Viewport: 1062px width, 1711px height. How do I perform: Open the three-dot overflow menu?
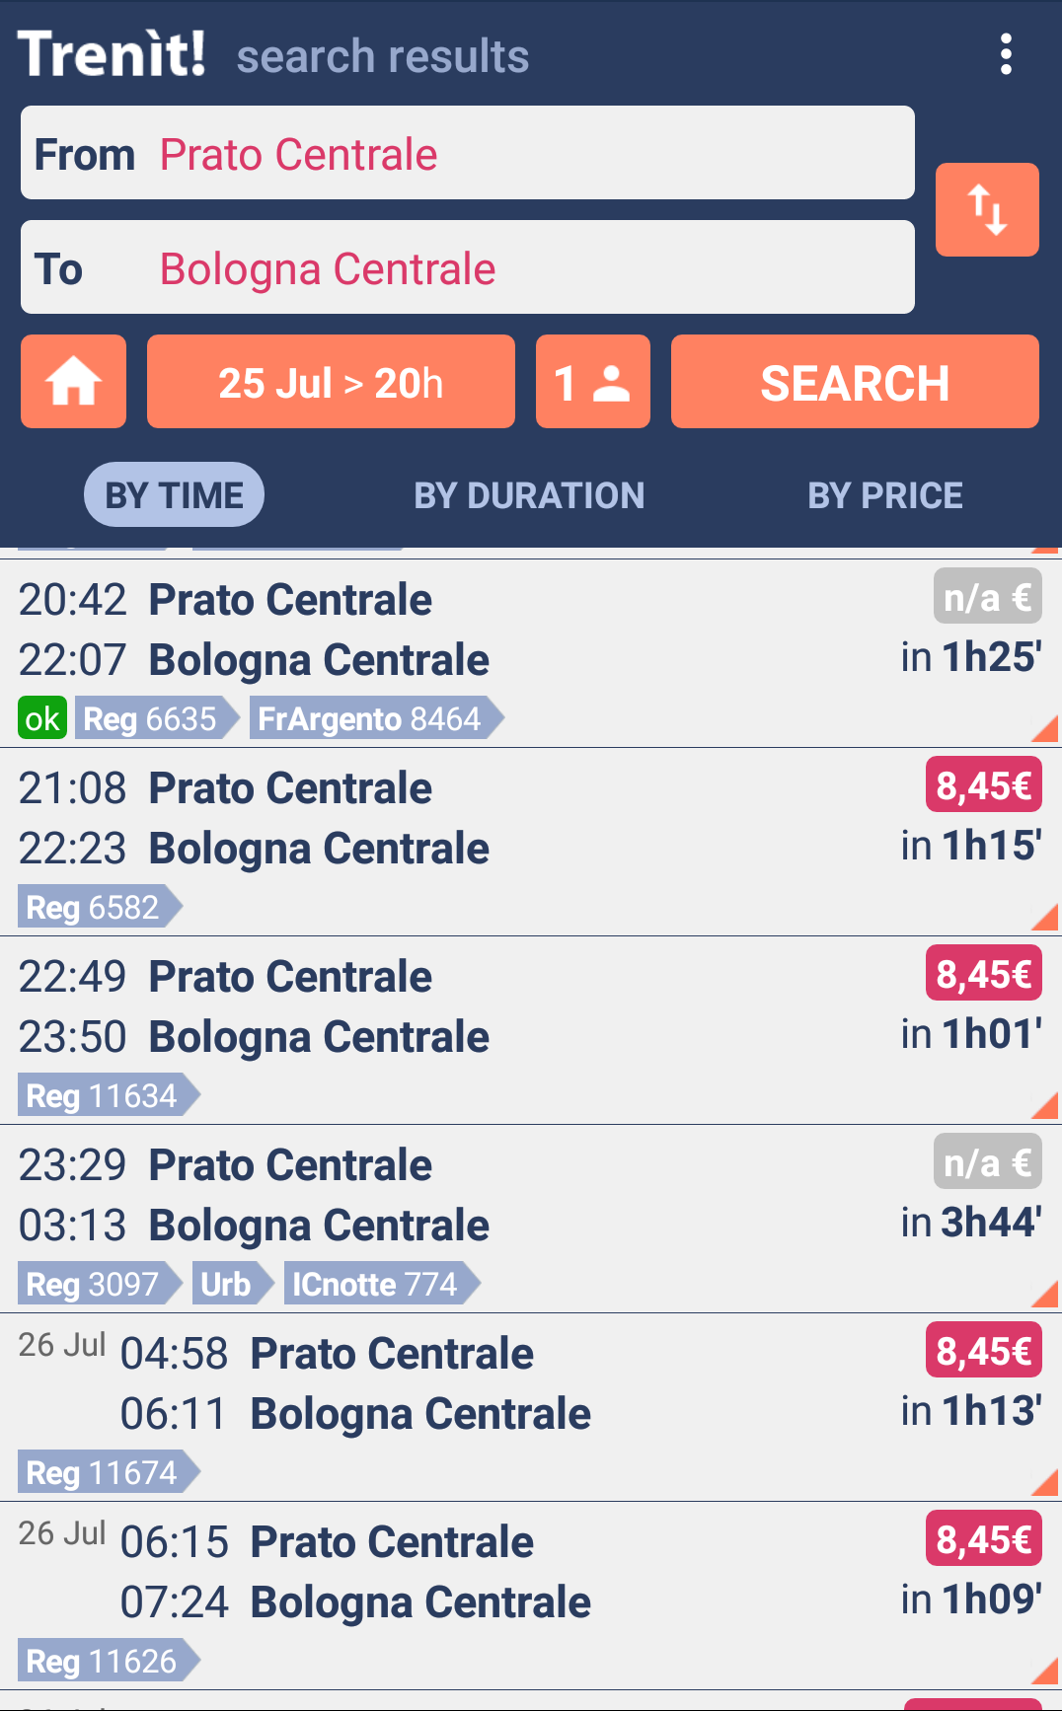[x=1006, y=54]
